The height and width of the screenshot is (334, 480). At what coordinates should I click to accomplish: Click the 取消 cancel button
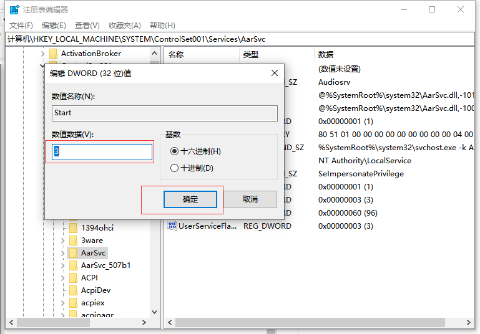click(x=250, y=199)
